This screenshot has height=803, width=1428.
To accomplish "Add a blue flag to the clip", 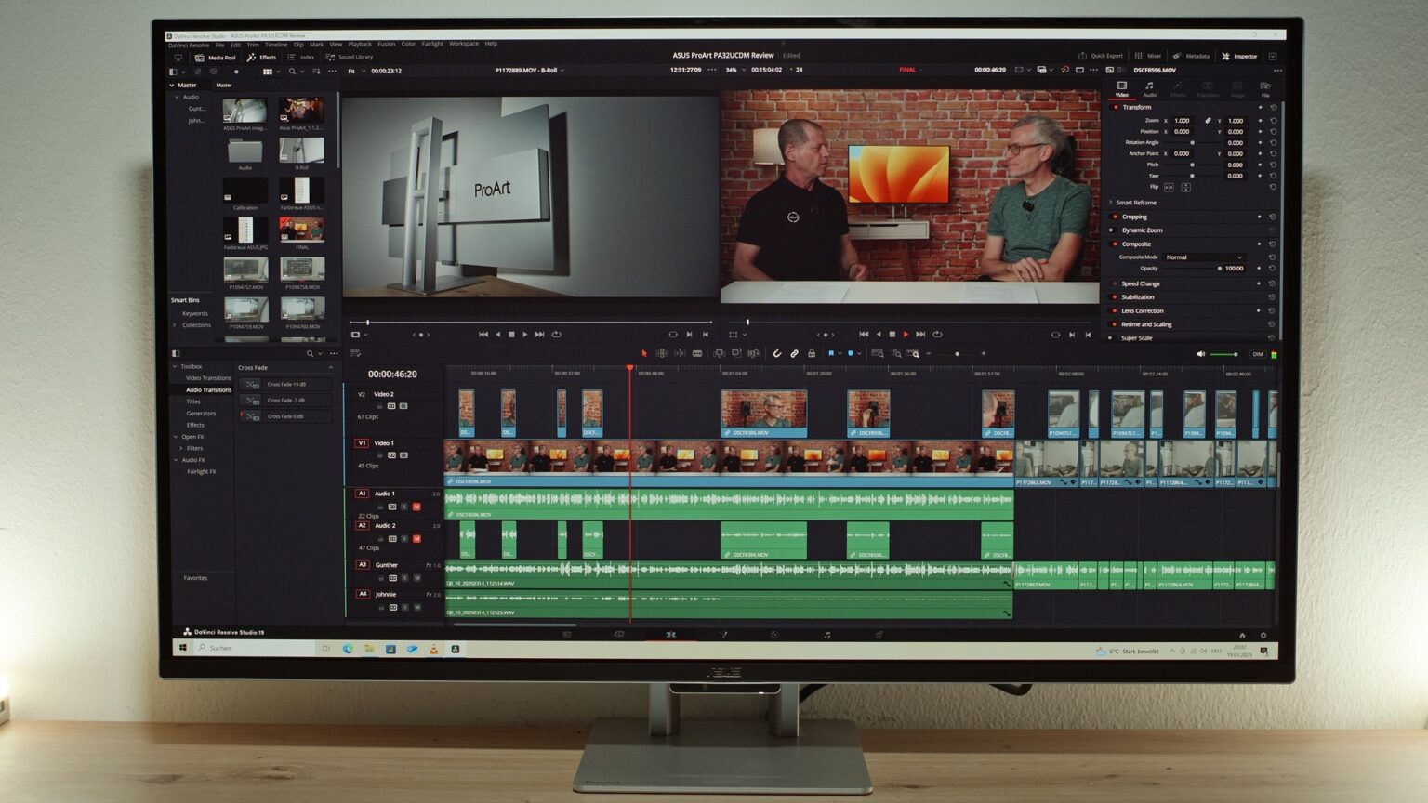I will pos(831,353).
